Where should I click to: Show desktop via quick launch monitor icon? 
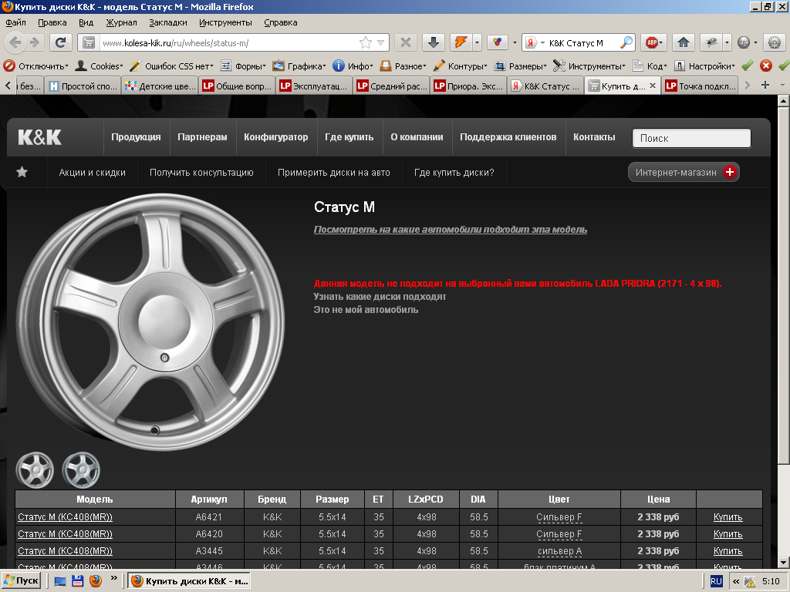[60, 581]
